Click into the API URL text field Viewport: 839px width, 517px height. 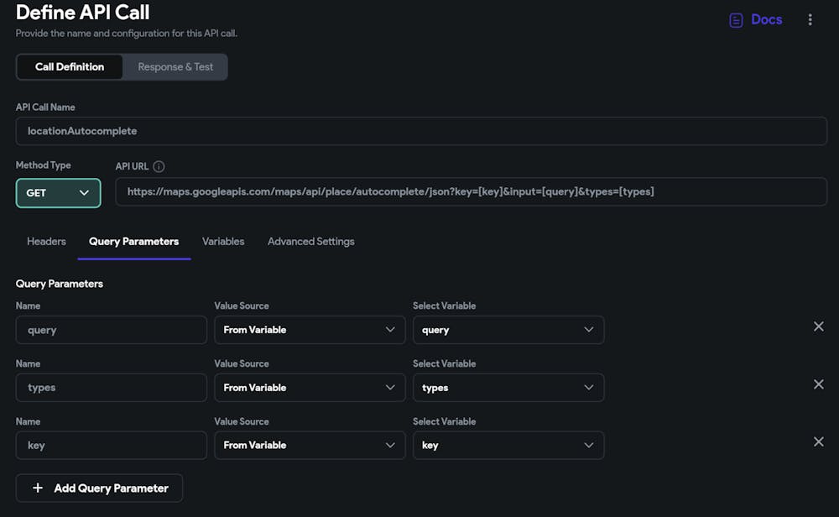(x=471, y=191)
